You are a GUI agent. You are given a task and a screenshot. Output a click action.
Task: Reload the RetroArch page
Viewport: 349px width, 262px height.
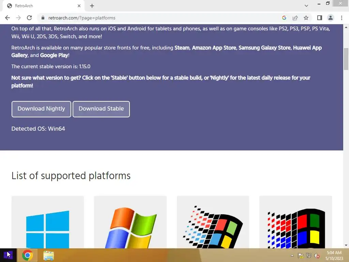(x=29, y=18)
